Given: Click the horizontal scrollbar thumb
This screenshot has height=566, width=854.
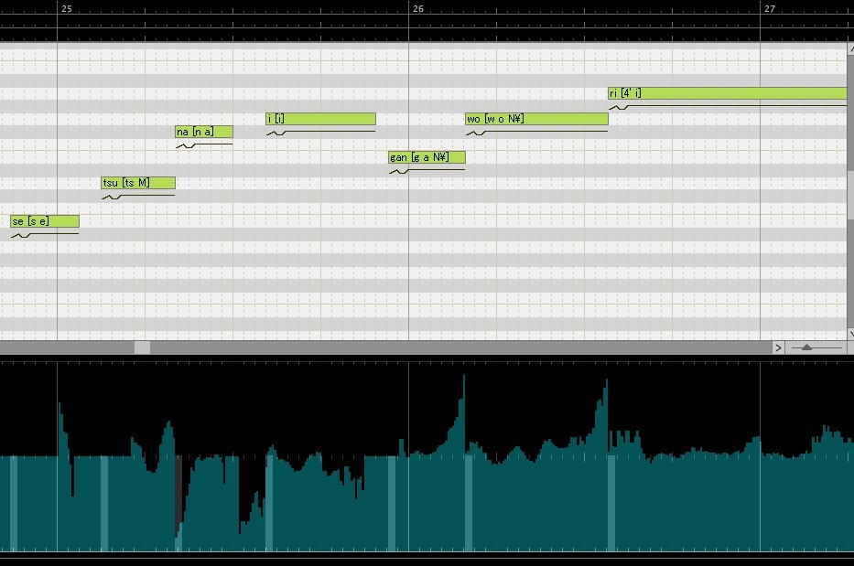Looking at the screenshot, I should tap(142, 347).
